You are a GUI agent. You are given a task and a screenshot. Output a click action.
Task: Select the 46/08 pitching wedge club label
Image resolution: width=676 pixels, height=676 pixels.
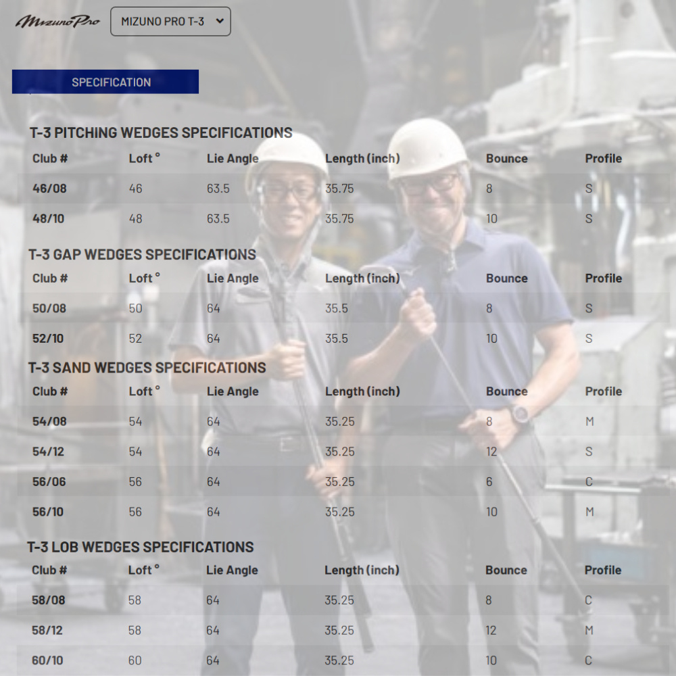click(49, 189)
